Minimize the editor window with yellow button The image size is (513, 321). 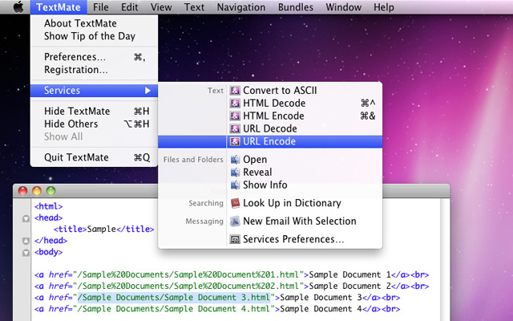click(x=37, y=191)
